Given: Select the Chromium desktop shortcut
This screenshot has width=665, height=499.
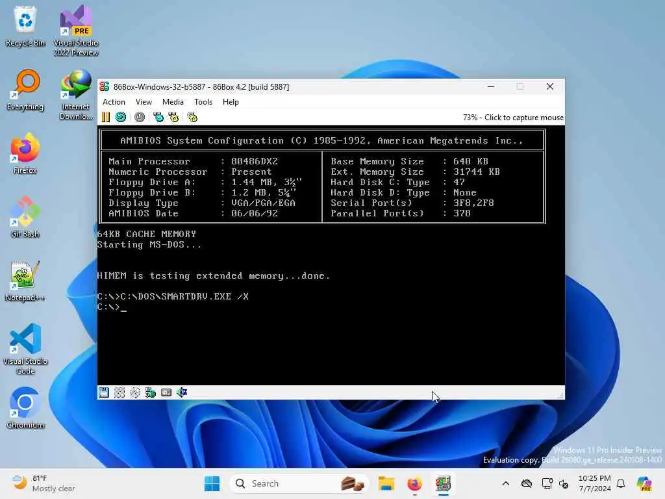Looking at the screenshot, I should pos(25,408).
